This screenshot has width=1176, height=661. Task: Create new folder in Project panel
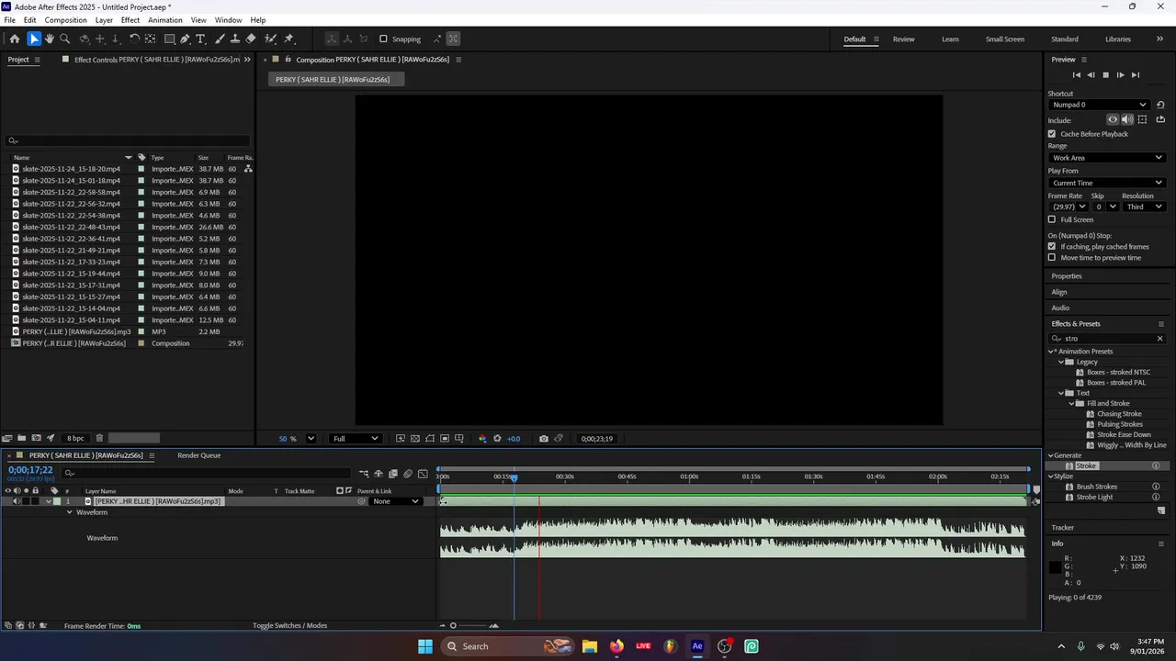[x=21, y=438]
